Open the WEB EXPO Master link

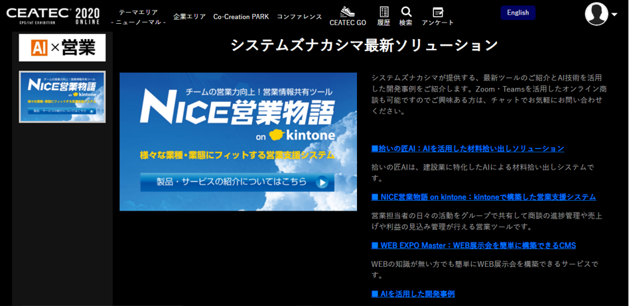point(474,246)
